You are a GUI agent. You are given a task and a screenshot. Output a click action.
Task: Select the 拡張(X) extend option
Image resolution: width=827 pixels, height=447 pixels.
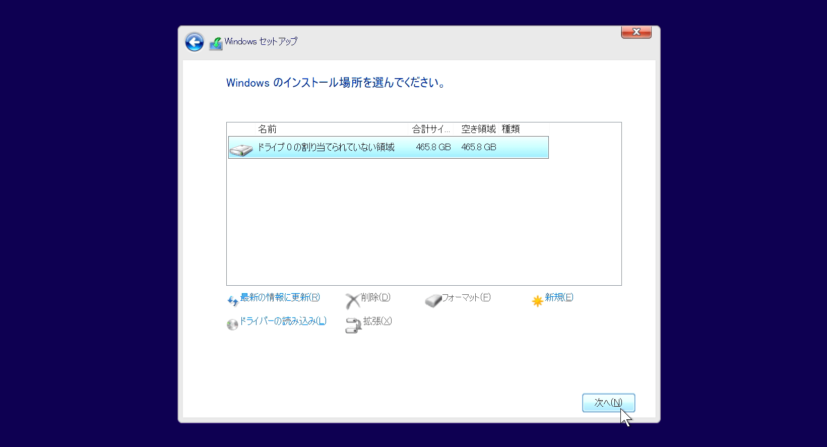pyautogui.click(x=377, y=321)
